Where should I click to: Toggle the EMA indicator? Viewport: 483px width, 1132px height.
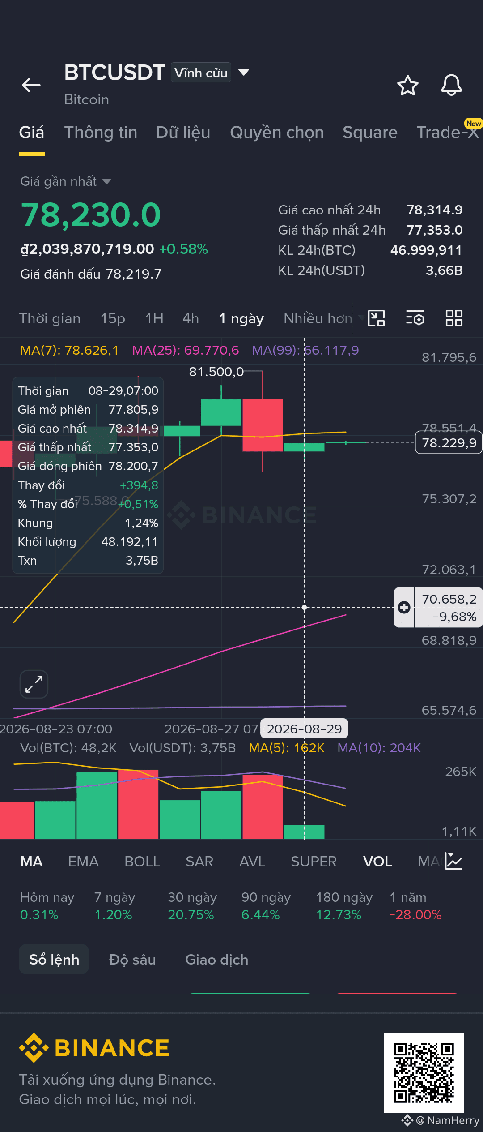(83, 861)
